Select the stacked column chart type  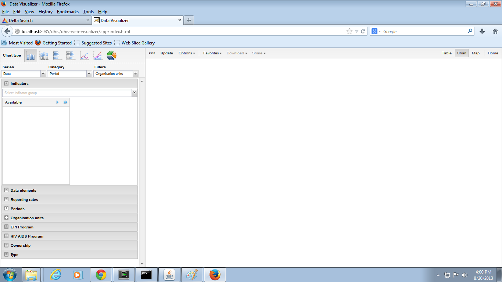click(44, 55)
